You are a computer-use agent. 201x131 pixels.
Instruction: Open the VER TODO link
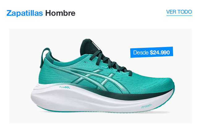[x=179, y=12]
